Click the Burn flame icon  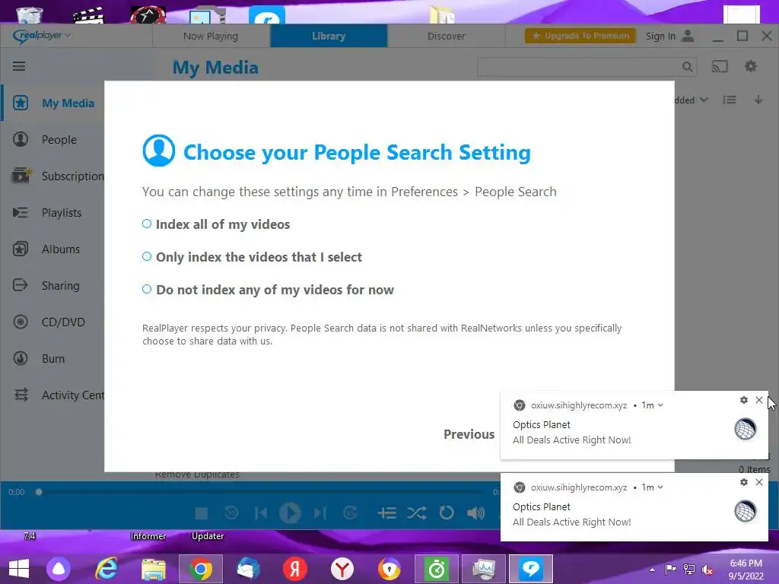[x=21, y=358]
